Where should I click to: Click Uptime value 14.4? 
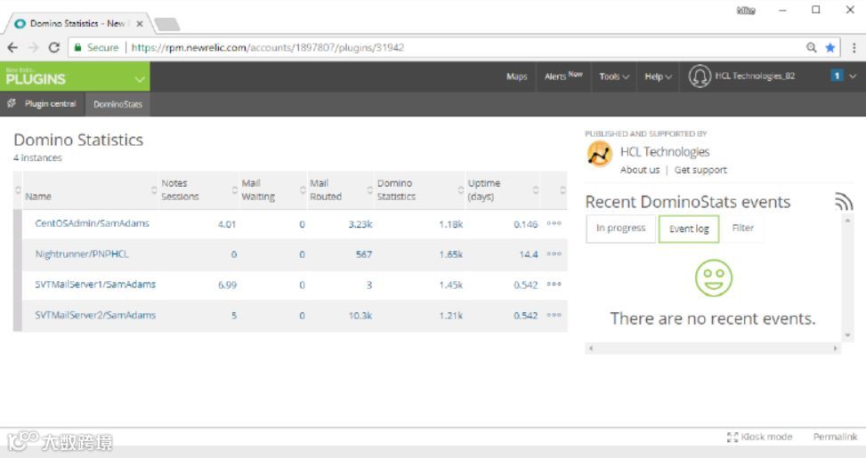(x=529, y=254)
